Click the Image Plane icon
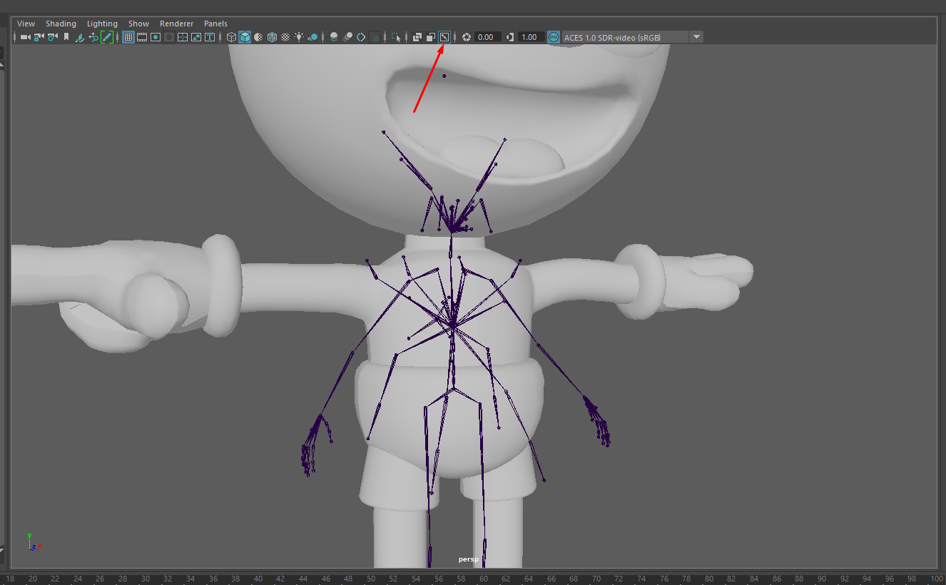 [x=80, y=37]
